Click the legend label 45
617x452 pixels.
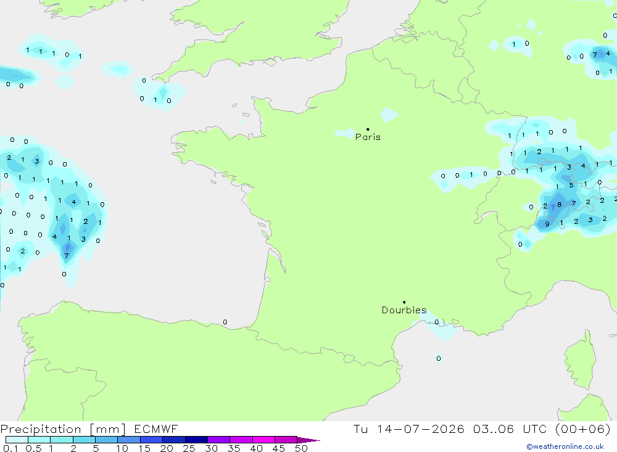(x=279, y=448)
